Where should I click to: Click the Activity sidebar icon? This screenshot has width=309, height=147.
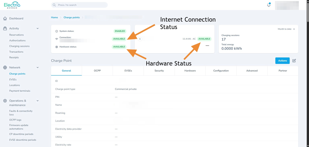5,28
